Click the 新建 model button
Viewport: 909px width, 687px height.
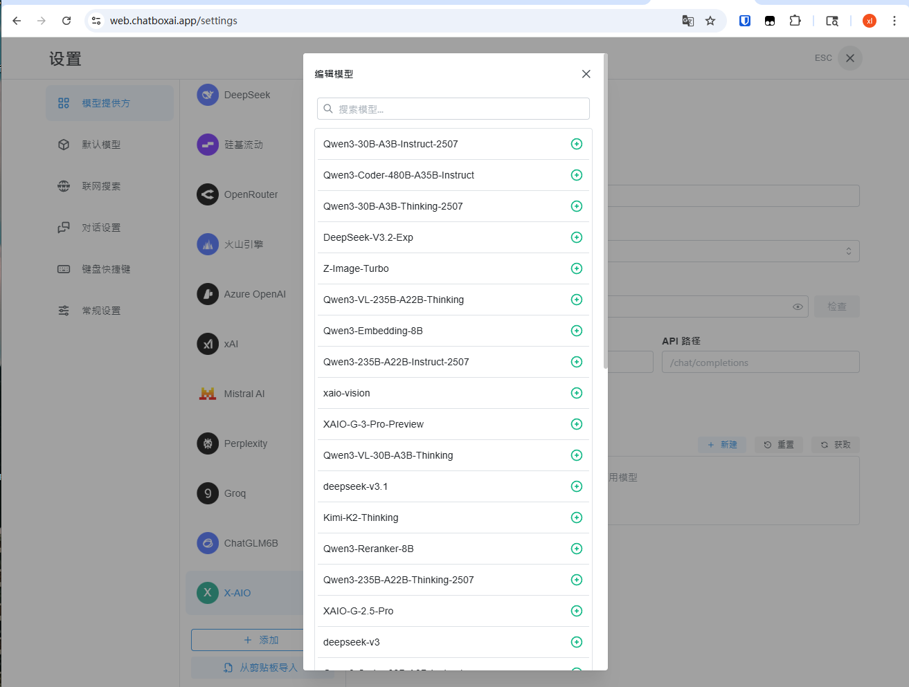coord(722,445)
